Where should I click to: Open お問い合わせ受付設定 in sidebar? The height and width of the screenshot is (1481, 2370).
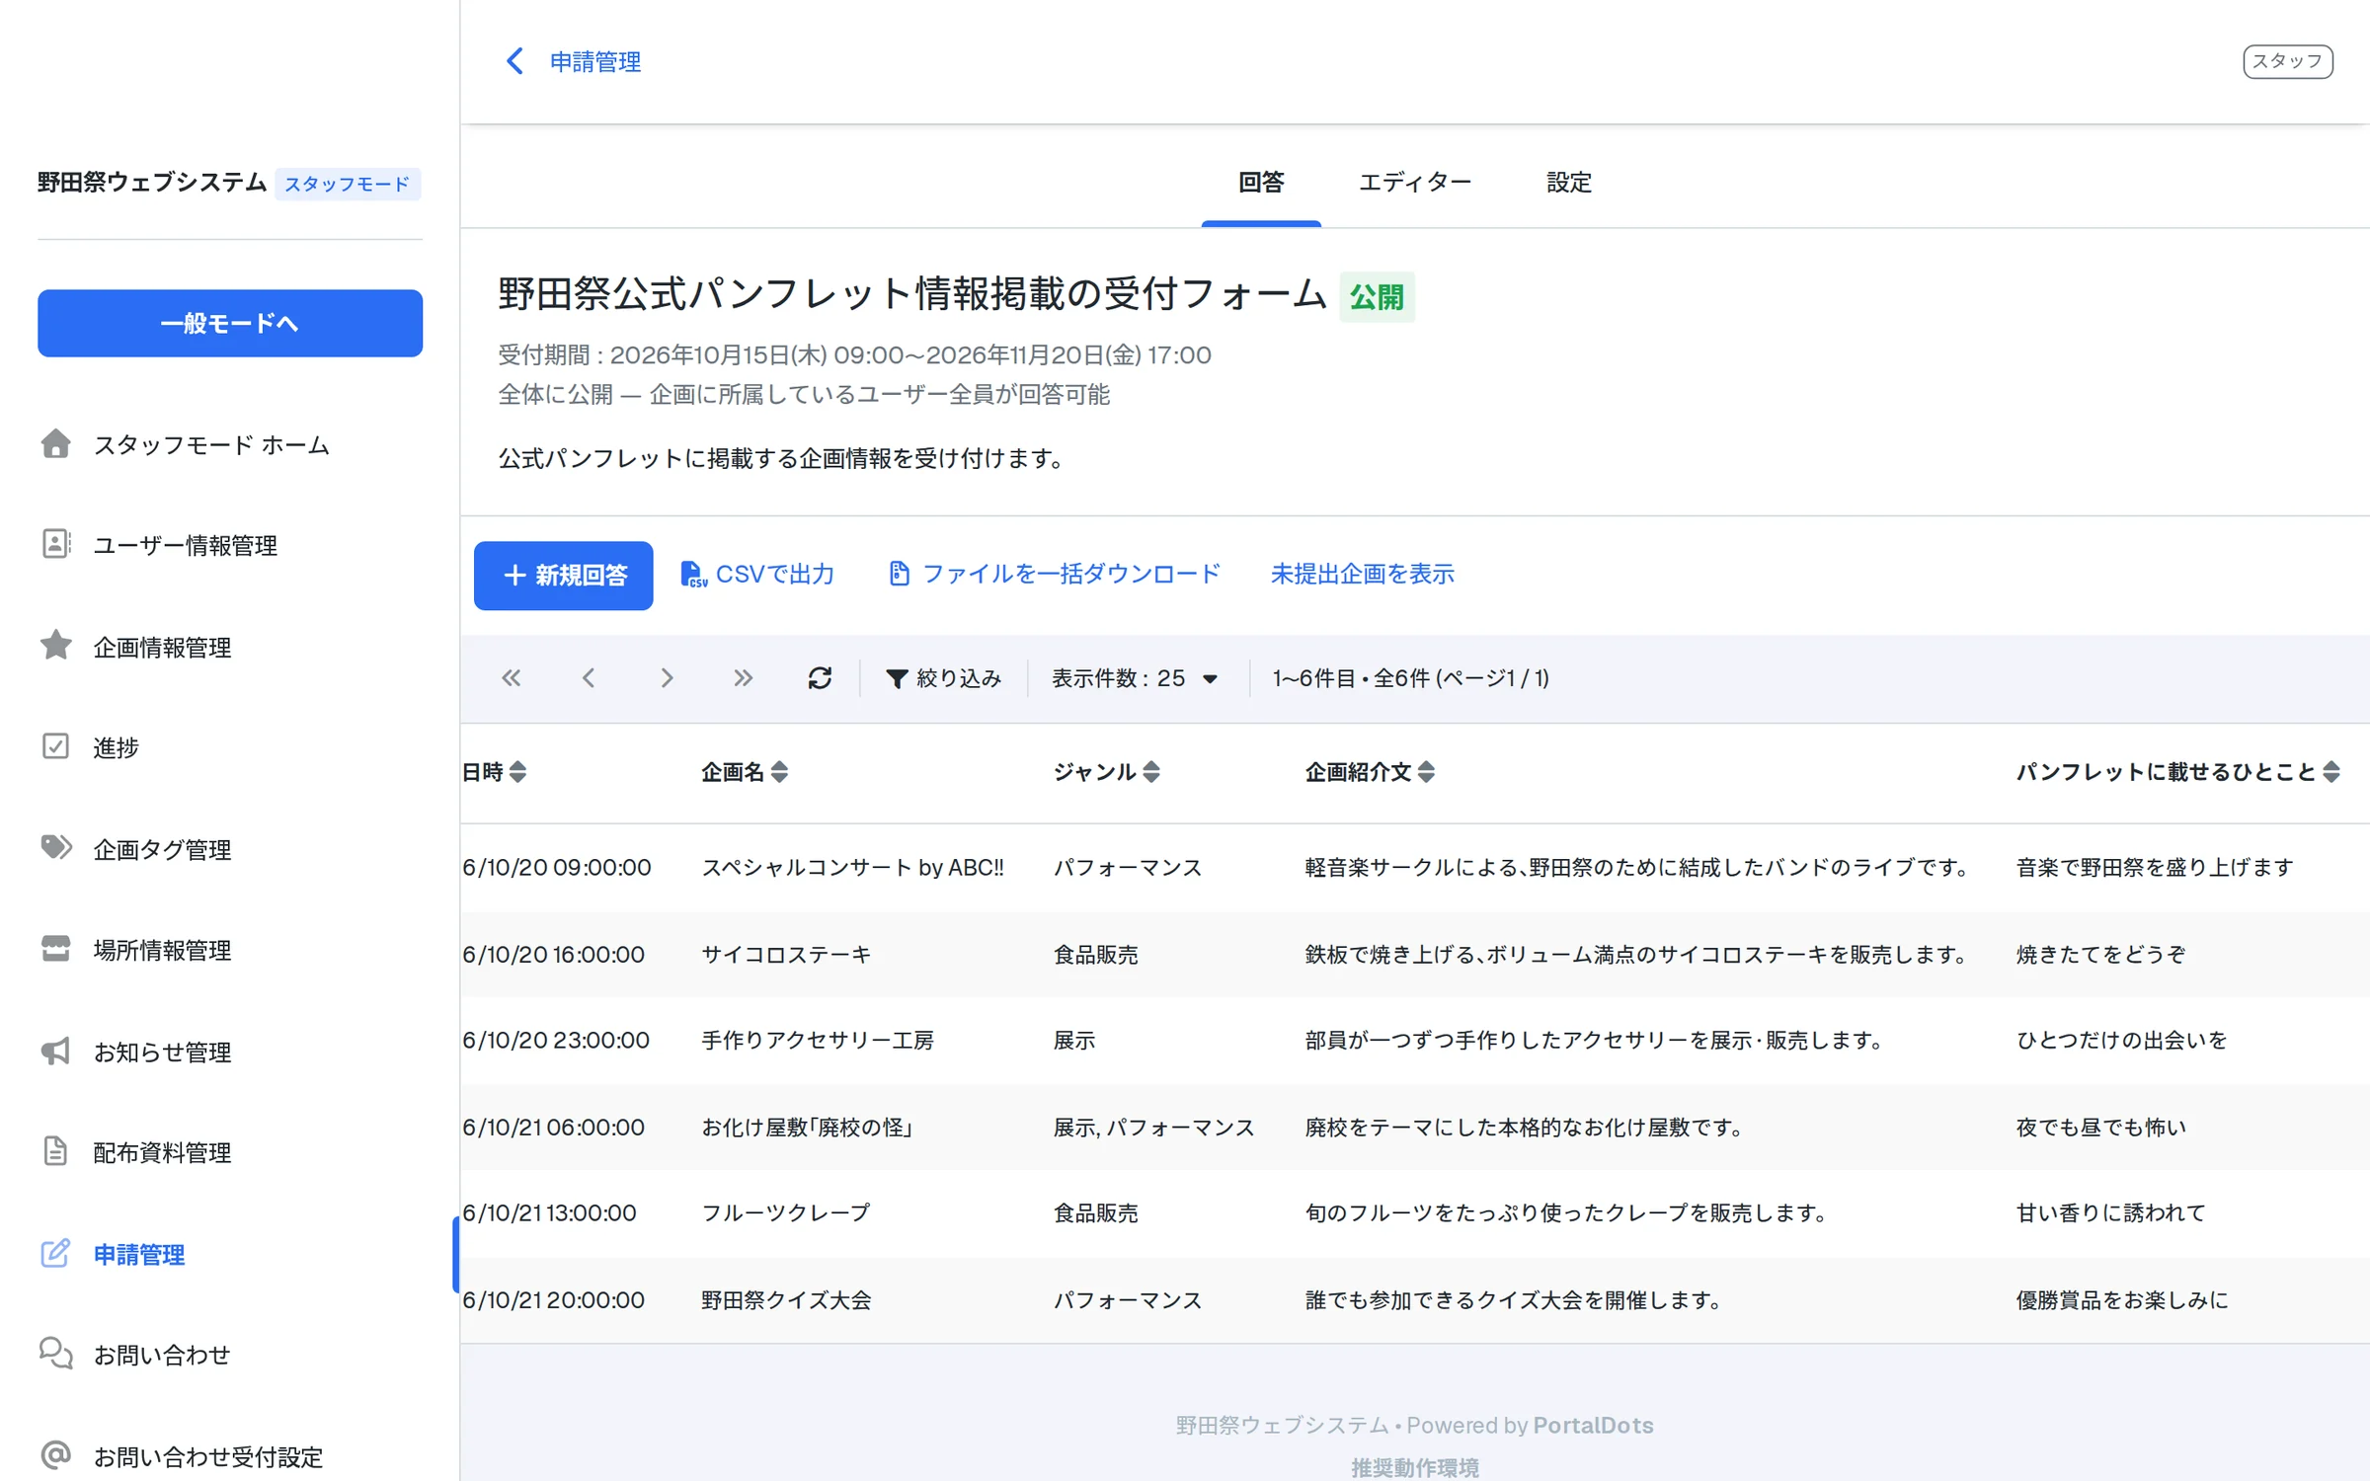pyautogui.click(x=229, y=1455)
